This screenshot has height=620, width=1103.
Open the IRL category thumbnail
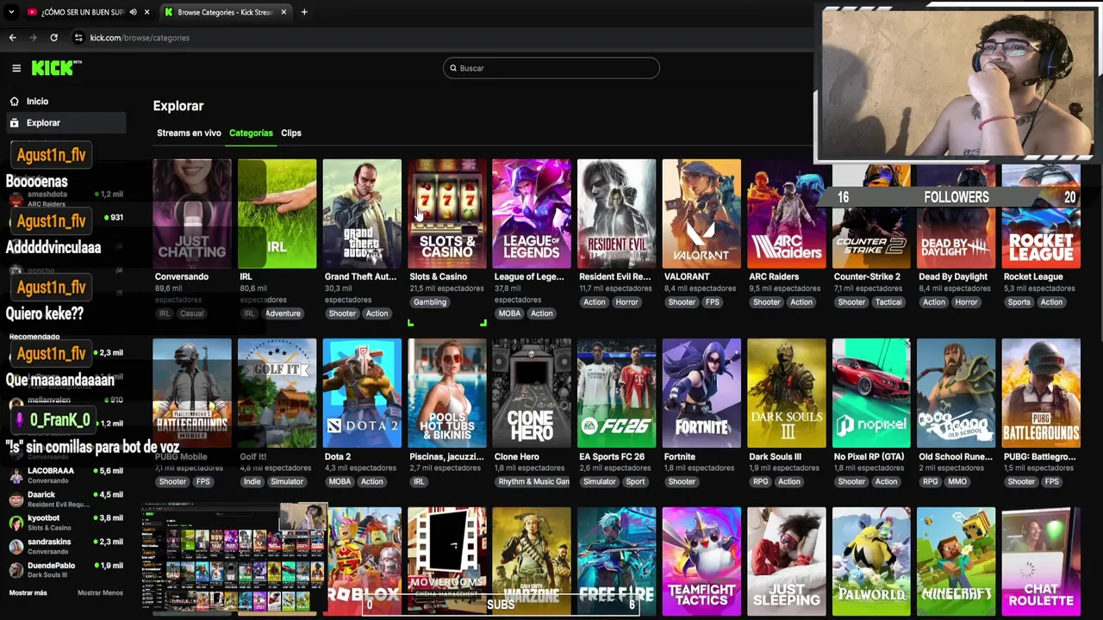[277, 213]
